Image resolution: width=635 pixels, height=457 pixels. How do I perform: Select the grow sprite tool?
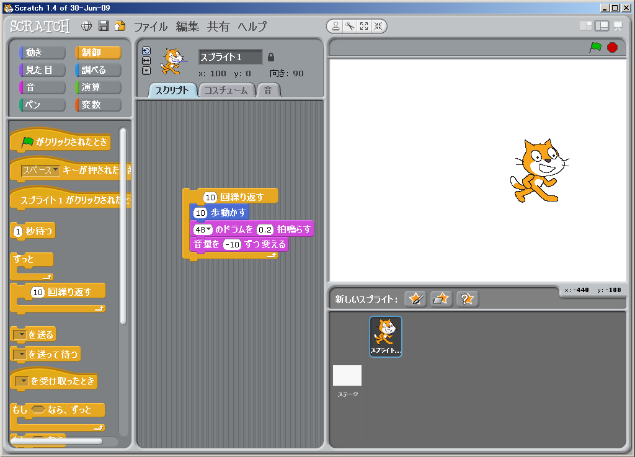pyautogui.click(x=364, y=26)
